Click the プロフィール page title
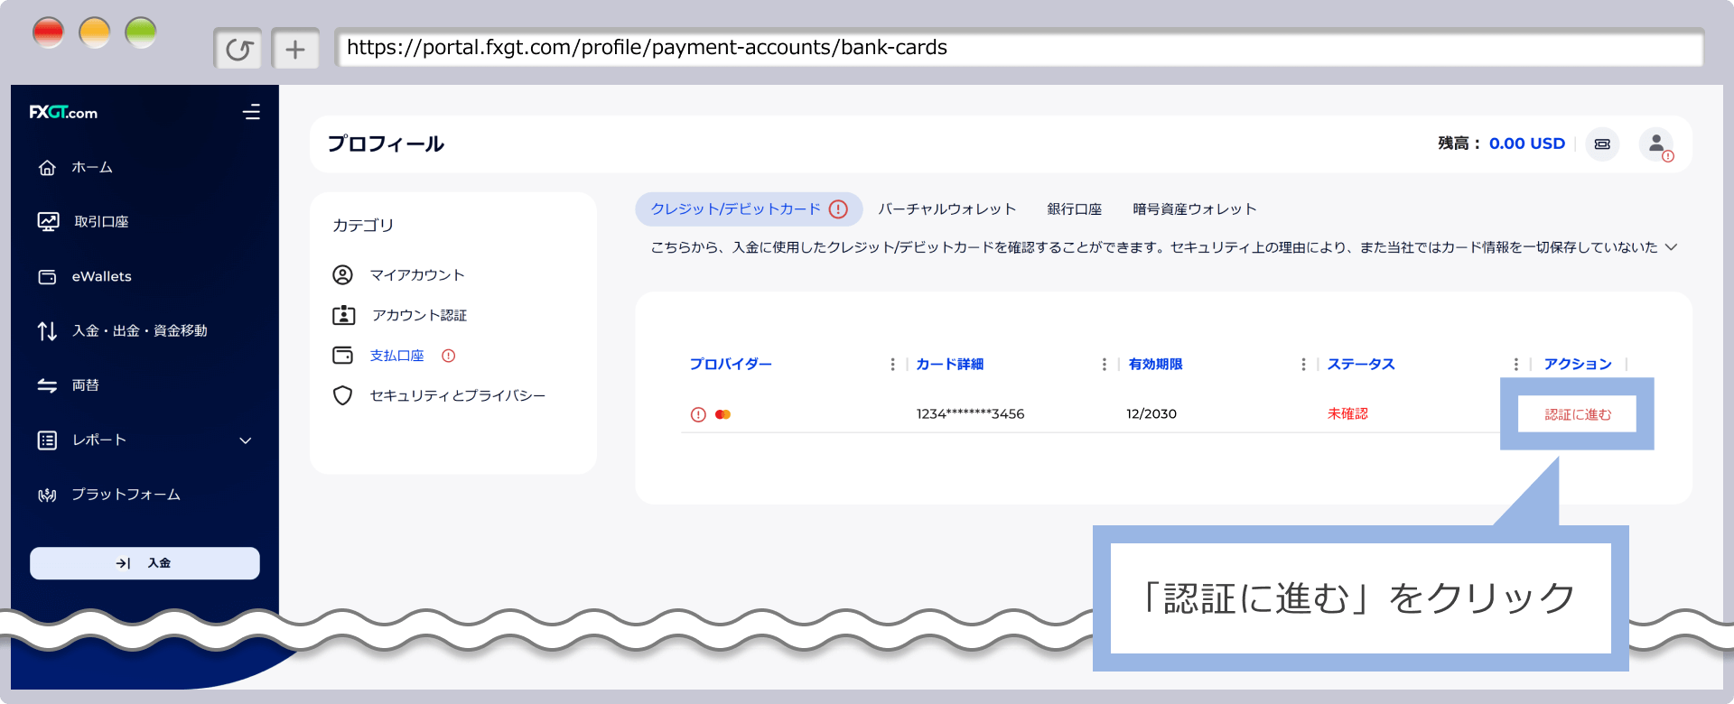 point(386,144)
